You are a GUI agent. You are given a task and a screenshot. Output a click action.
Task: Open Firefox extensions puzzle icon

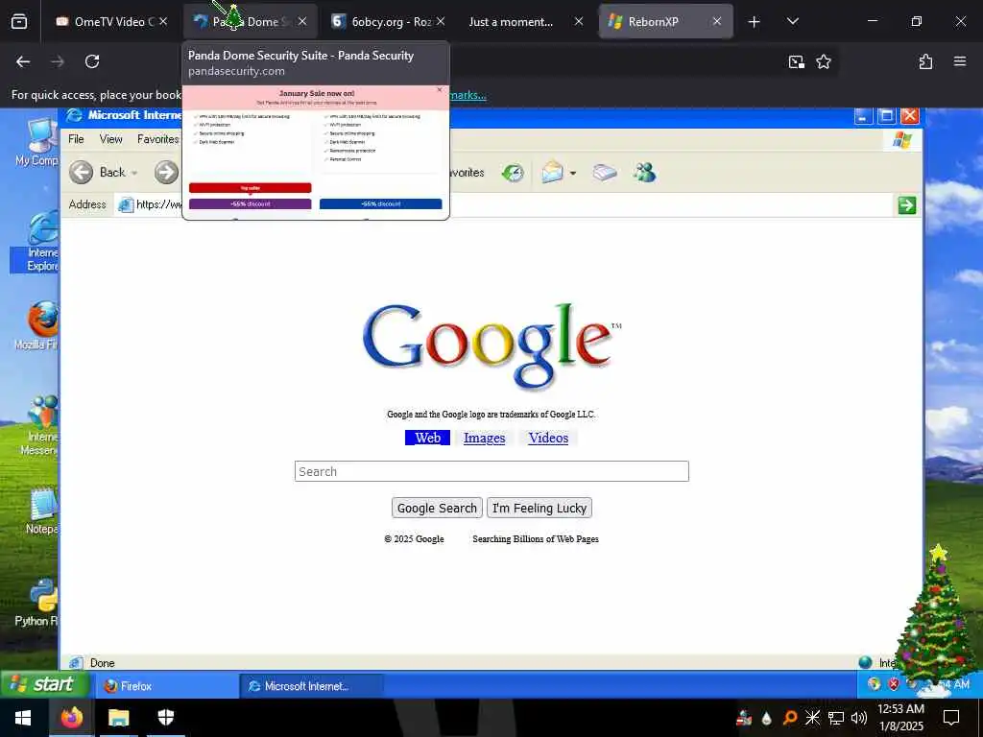[x=925, y=61]
